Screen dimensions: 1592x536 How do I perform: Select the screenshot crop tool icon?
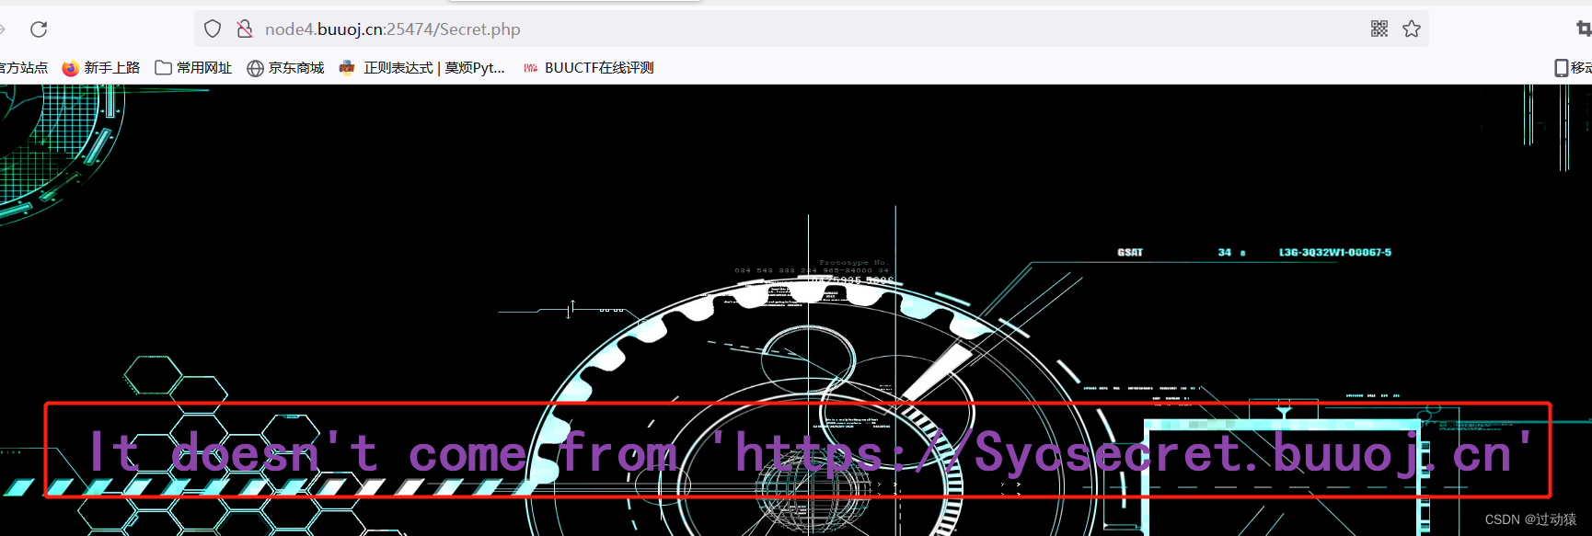1584,29
